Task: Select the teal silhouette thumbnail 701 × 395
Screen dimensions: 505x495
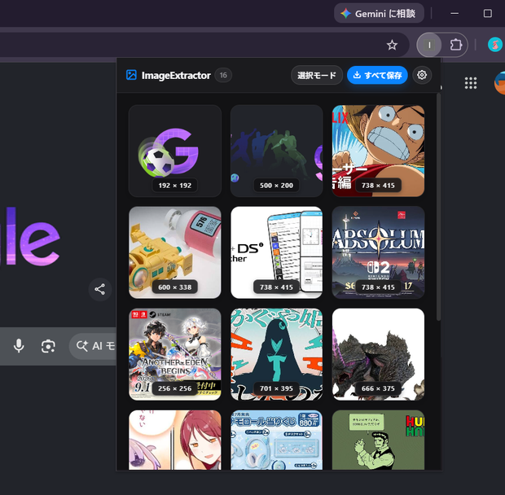Action: pyautogui.click(x=277, y=354)
